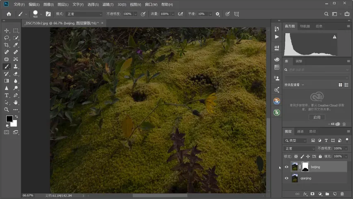Hide the beijing layer
353x199 pixels.
pyautogui.click(x=287, y=167)
